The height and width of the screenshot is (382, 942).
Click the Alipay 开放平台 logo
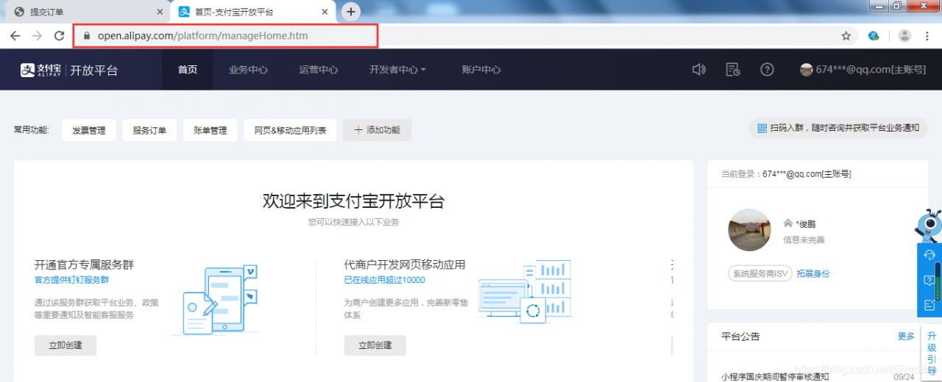click(68, 70)
